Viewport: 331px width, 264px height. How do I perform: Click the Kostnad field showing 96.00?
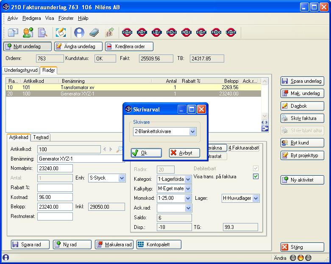coord(55,197)
